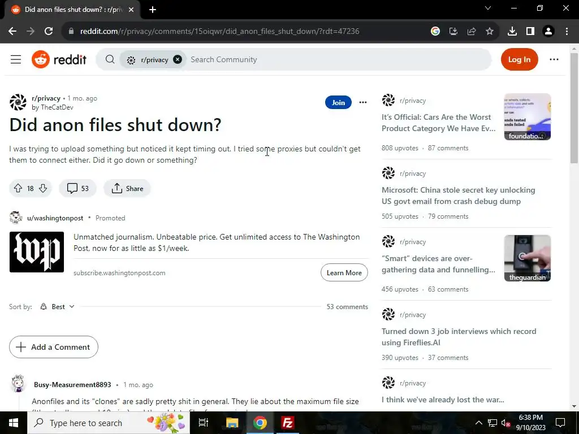The height and width of the screenshot is (434, 579).
Task: Open the 53 comments button under the post
Action: 78,189
